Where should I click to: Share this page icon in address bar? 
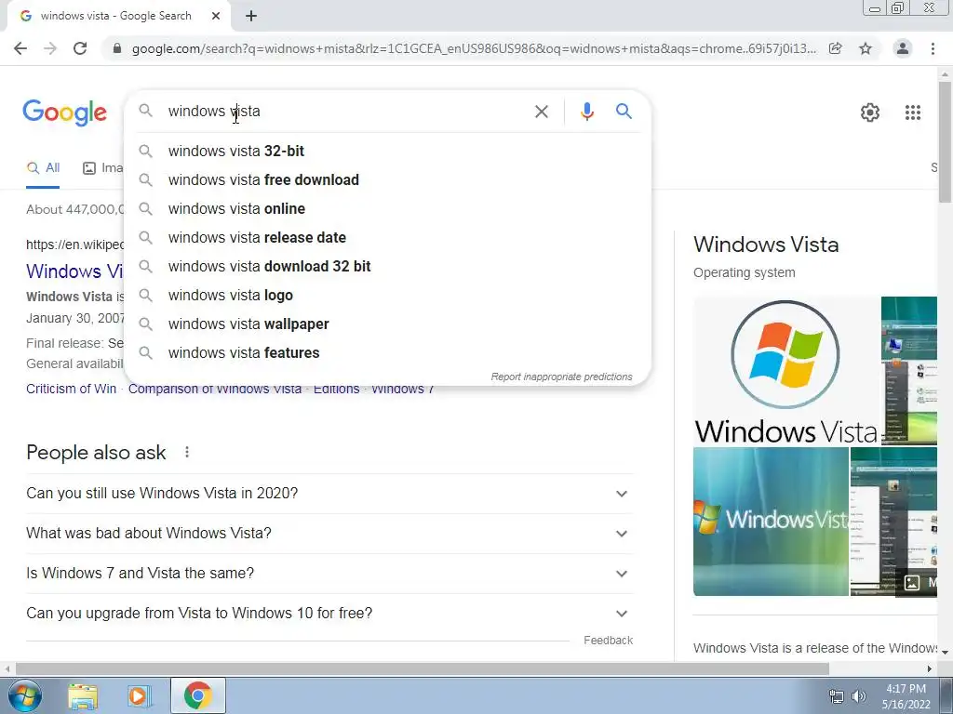pos(836,48)
